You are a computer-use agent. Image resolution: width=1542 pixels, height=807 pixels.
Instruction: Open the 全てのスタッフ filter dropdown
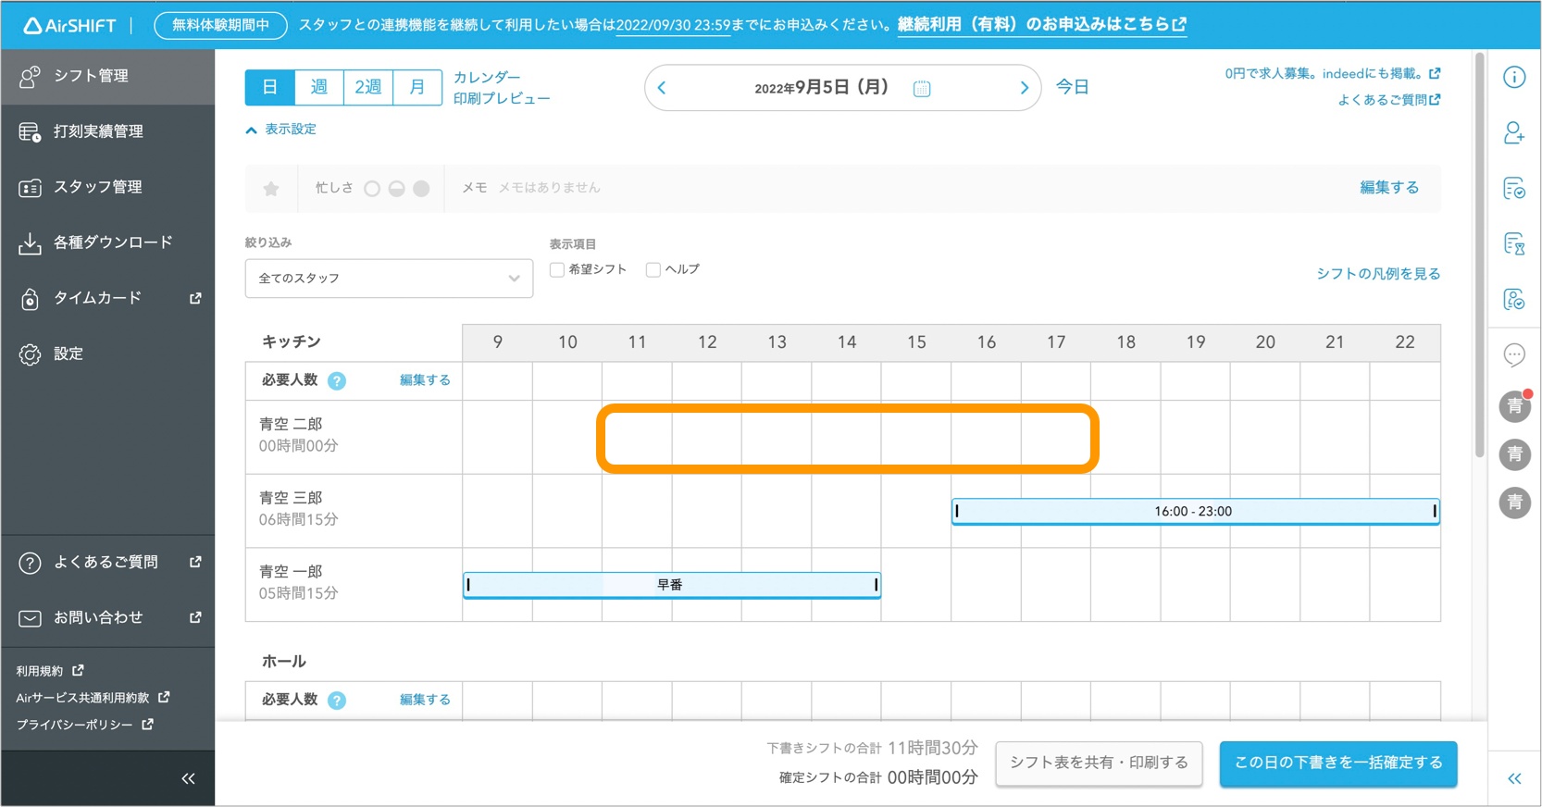pyautogui.click(x=389, y=279)
